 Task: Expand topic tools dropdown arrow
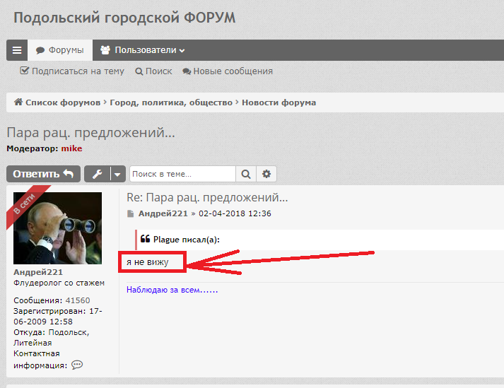[x=117, y=174]
